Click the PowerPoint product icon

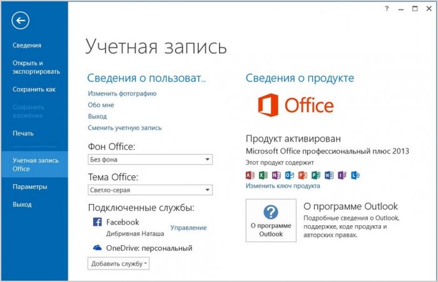point(302,175)
